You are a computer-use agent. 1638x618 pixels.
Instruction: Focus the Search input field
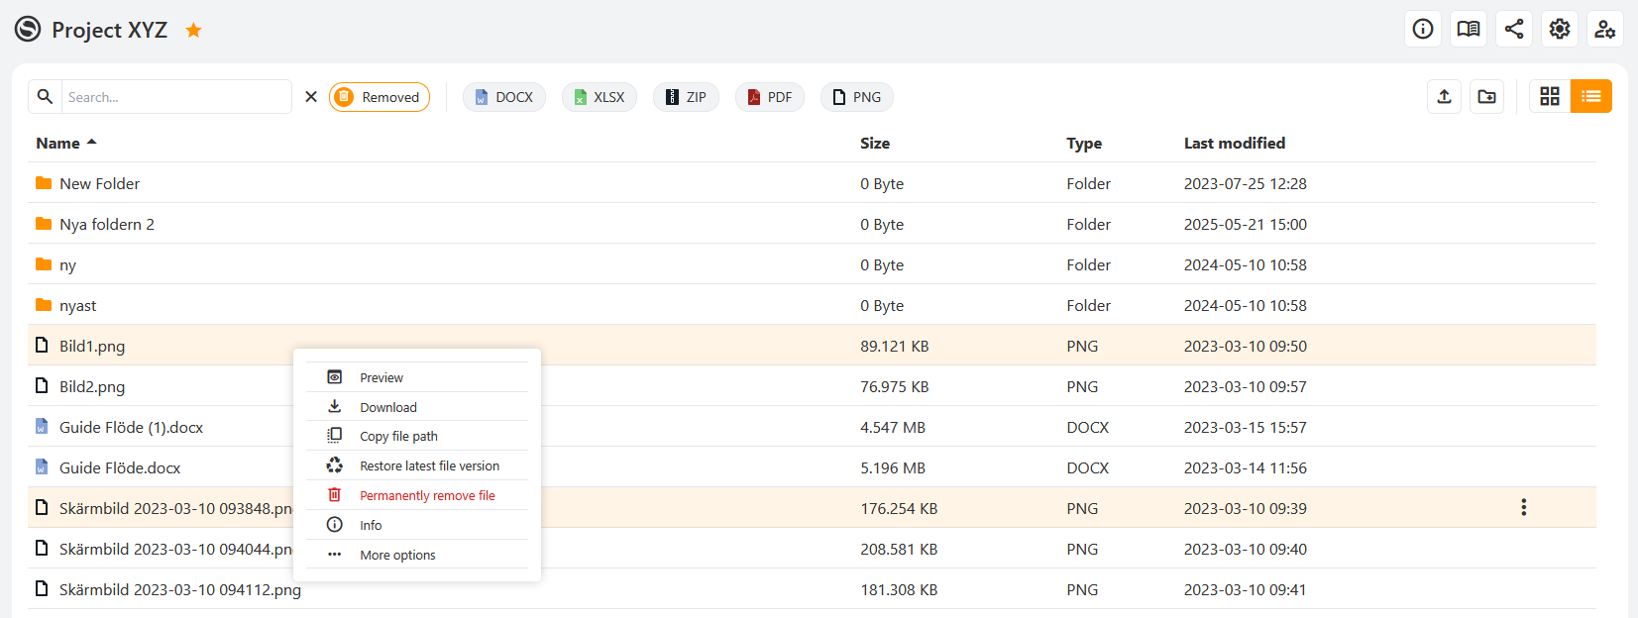[x=176, y=97]
